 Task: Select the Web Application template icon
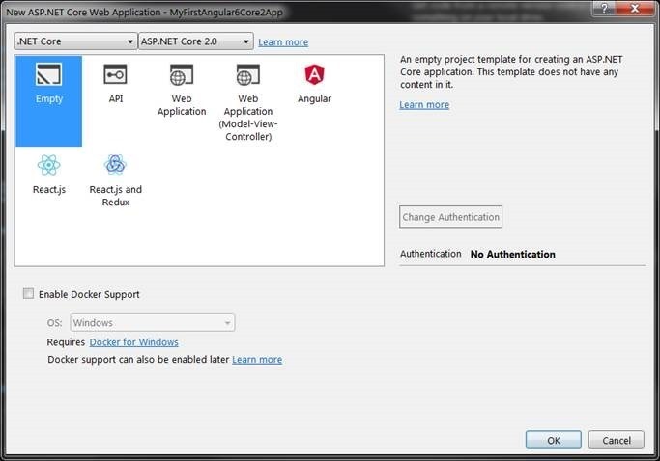click(182, 75)
